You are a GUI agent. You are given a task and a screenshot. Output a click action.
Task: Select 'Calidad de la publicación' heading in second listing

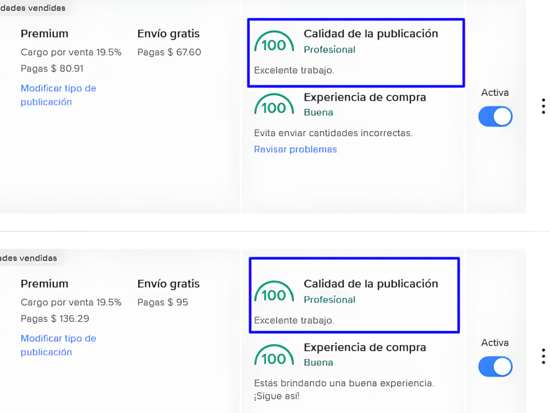pyautogui.click(x=371, y=284)
